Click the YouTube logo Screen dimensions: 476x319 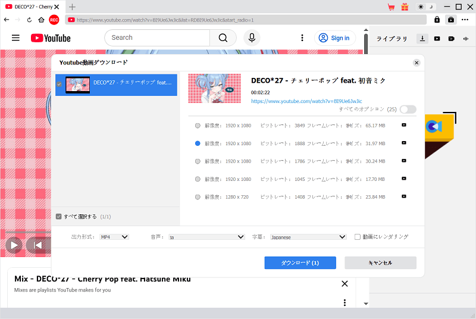point(51,38)
